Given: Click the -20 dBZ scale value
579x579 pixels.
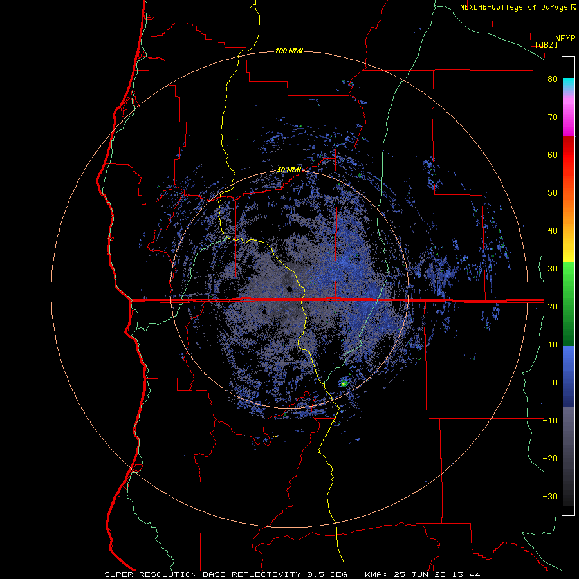Looking at the screenshot, I should (550, 458).
